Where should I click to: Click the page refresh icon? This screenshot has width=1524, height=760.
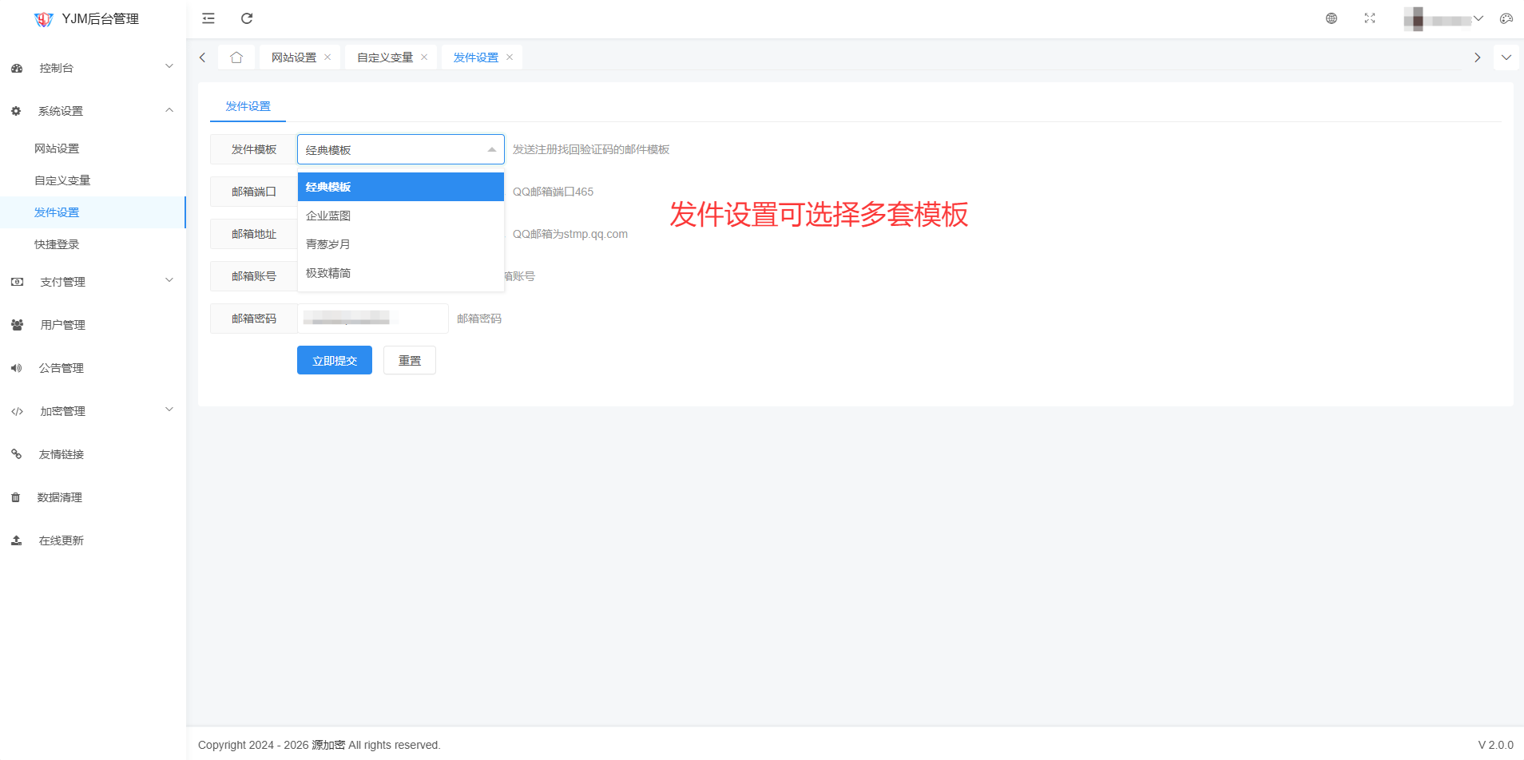click(247, 18)
